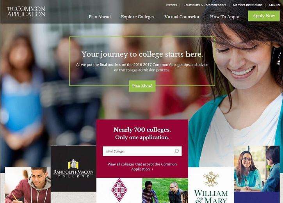This screenshot has height=203, width=283.
Task: Open the Plan Ahead navigation menu
Action: [100, 17]
